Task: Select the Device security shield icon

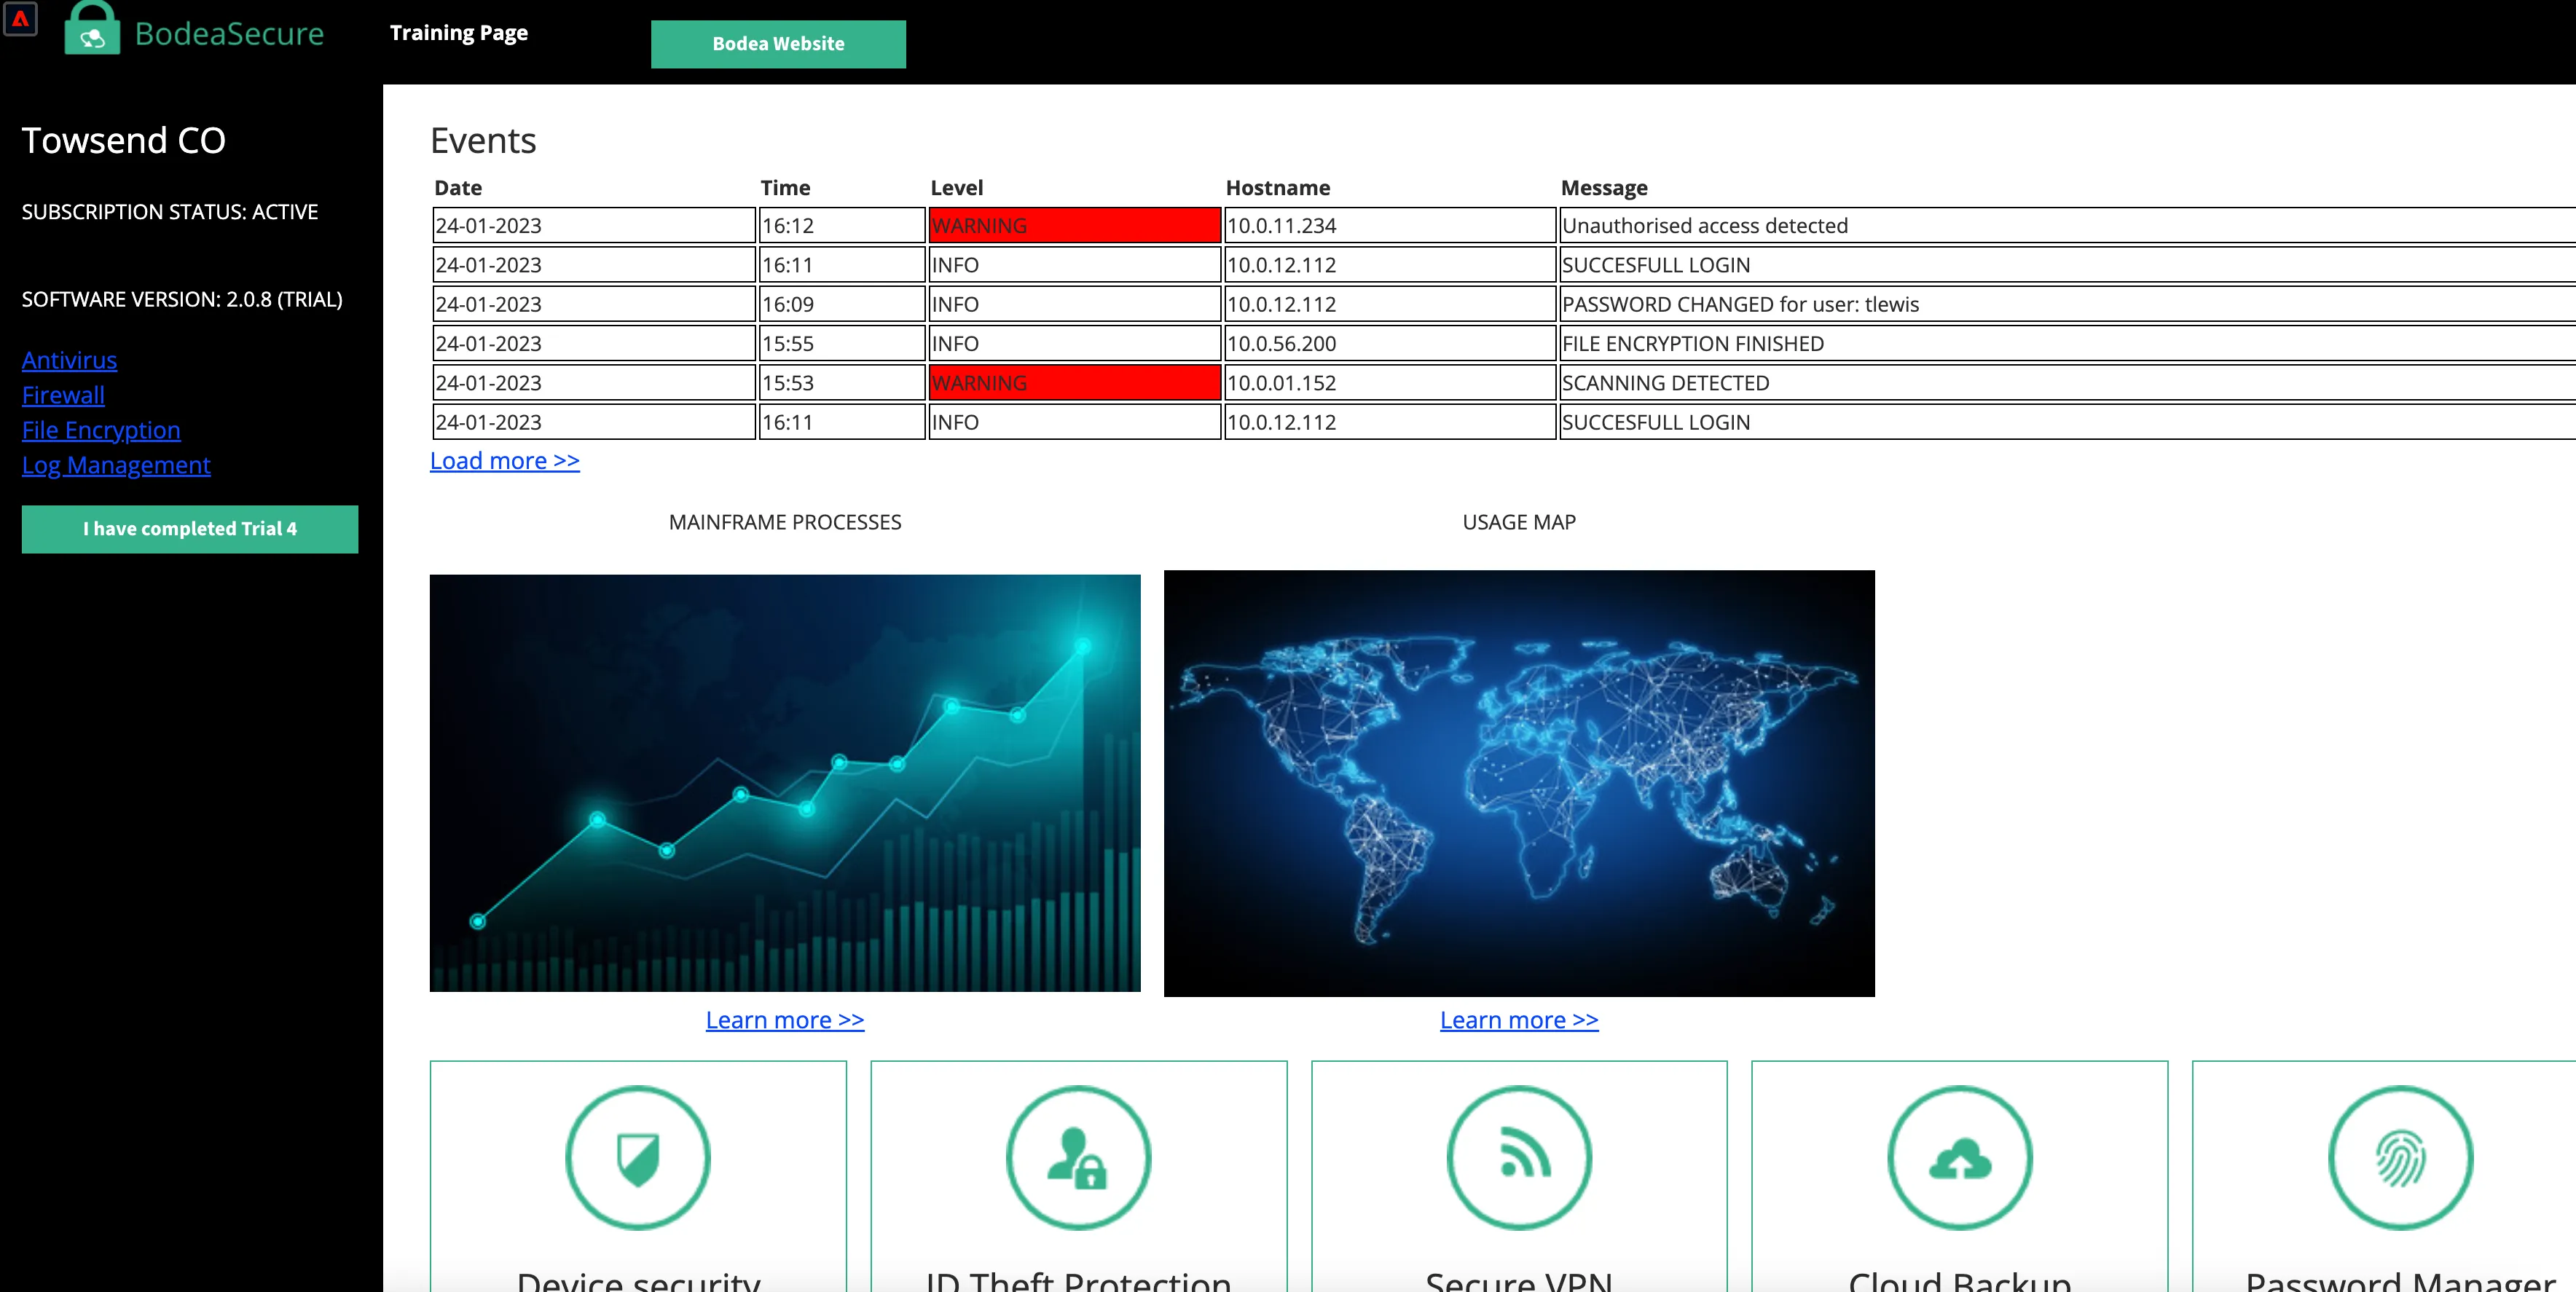Action: click(638, 1157)
